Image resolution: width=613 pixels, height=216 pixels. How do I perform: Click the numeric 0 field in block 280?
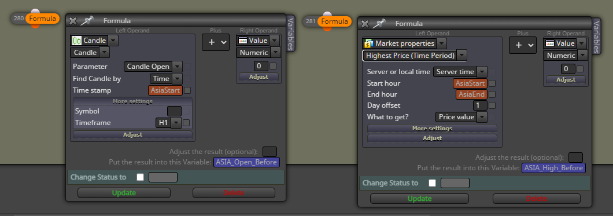(x=261, y=66)
